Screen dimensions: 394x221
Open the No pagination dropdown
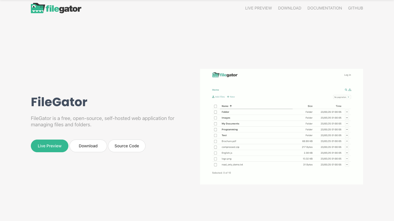[342, 97]
